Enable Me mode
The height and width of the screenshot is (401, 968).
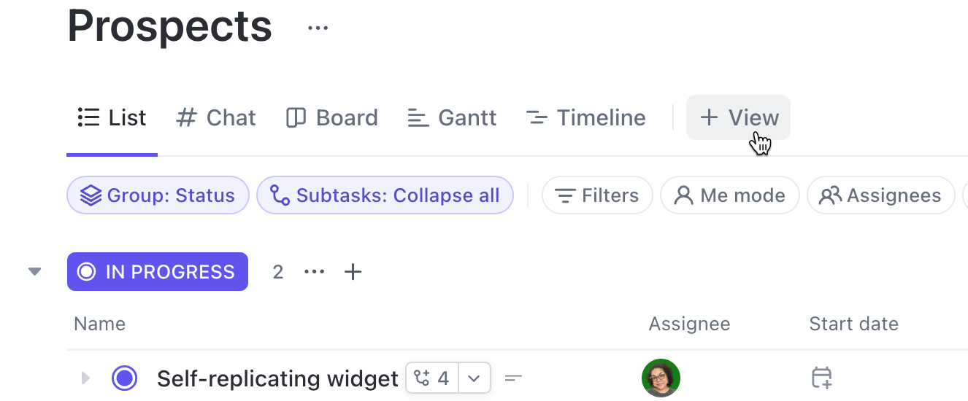(x=729, y=195)
